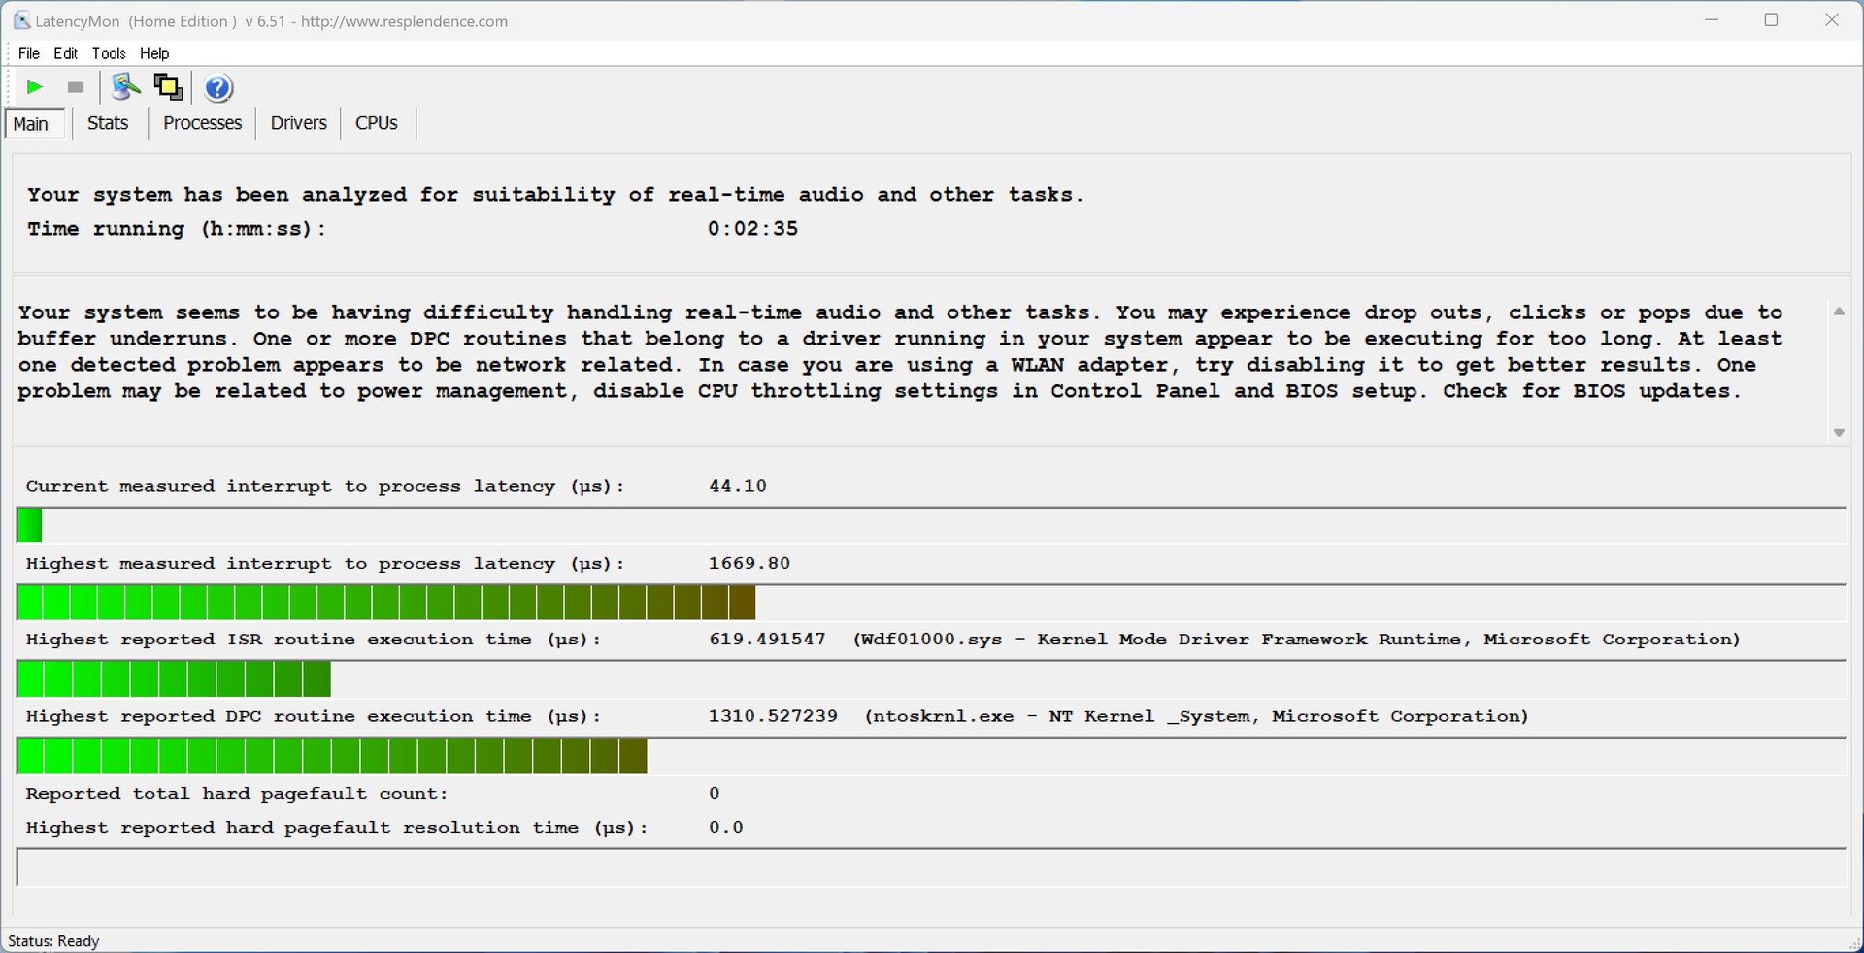Click the Reported total hard pagefault count label
Screen dimensions: 1864x953
point(237,794)
